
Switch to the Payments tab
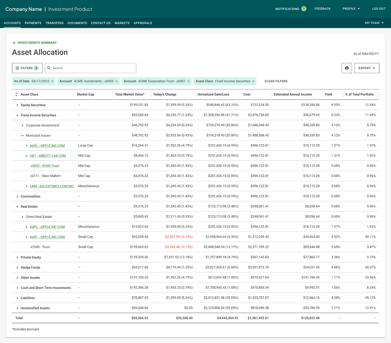point(33,23)
